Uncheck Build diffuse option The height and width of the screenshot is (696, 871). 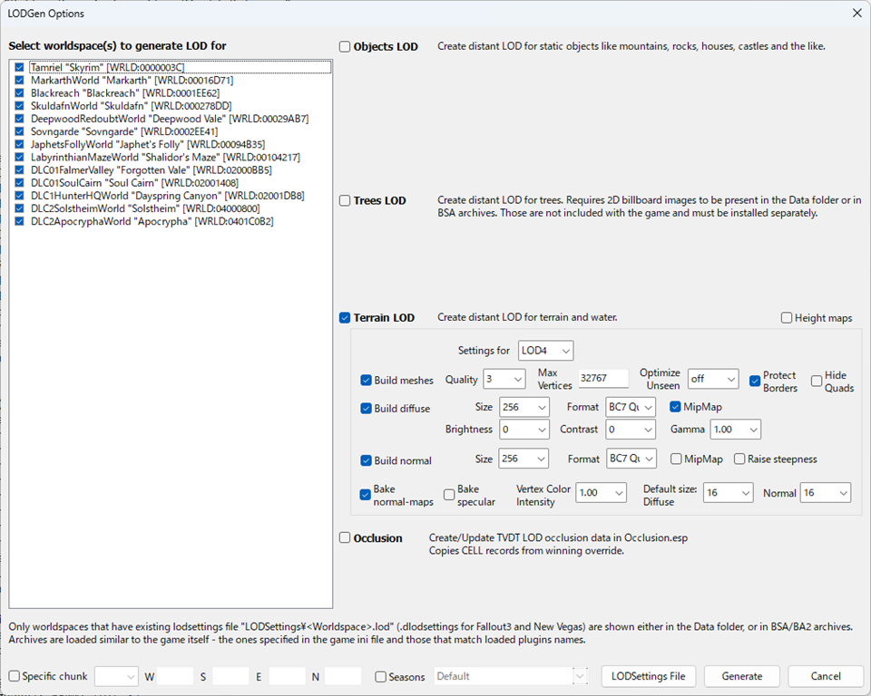(366, 409)
